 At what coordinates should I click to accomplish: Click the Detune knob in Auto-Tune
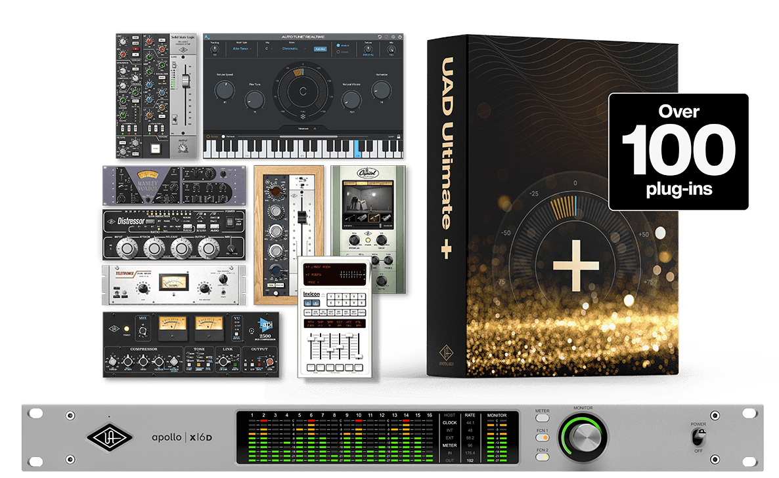point(368,49)
